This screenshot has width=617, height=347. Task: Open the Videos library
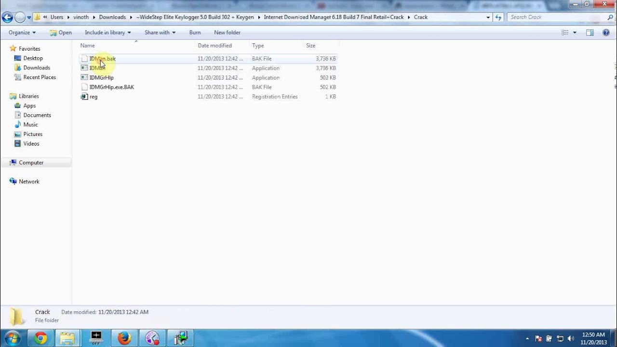coord(31,144)
